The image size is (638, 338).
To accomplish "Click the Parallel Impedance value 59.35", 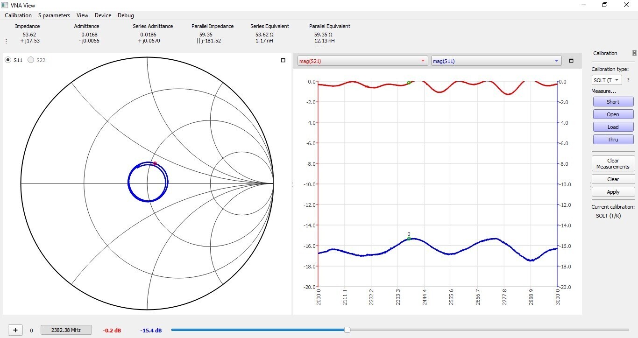I will 206,35.
